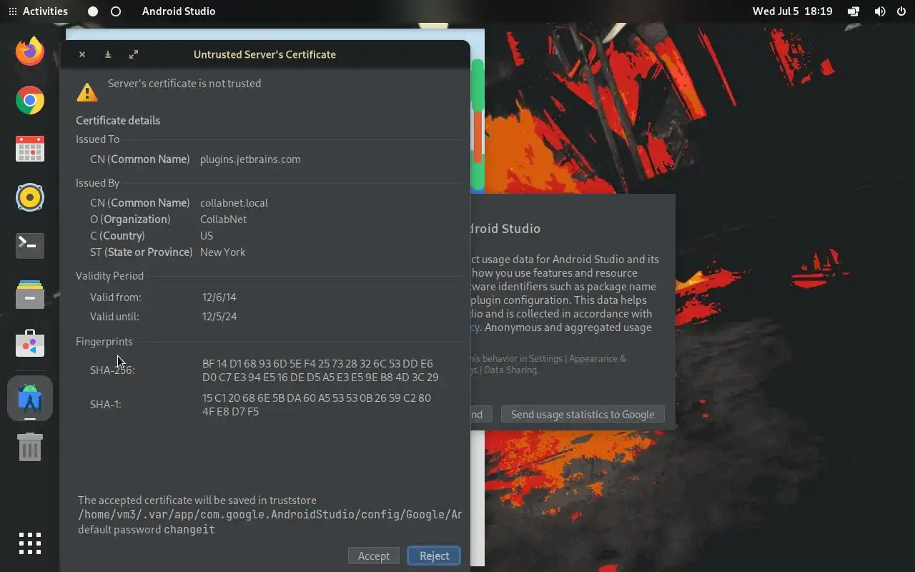Click the filled workspace indicator dot
This screenshot has width=915, height=572.
click(x=93, y=11)
